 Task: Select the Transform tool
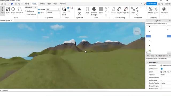(20, 10)
